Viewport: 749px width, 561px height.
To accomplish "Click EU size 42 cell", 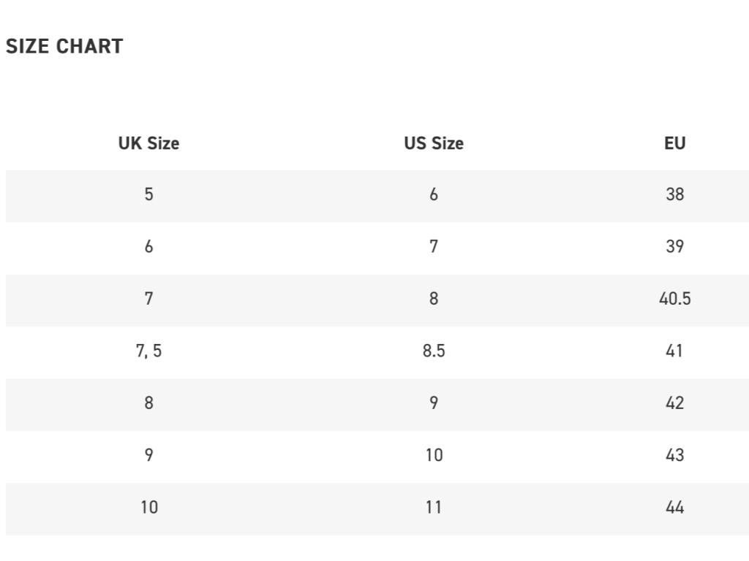I will (674, 403).
